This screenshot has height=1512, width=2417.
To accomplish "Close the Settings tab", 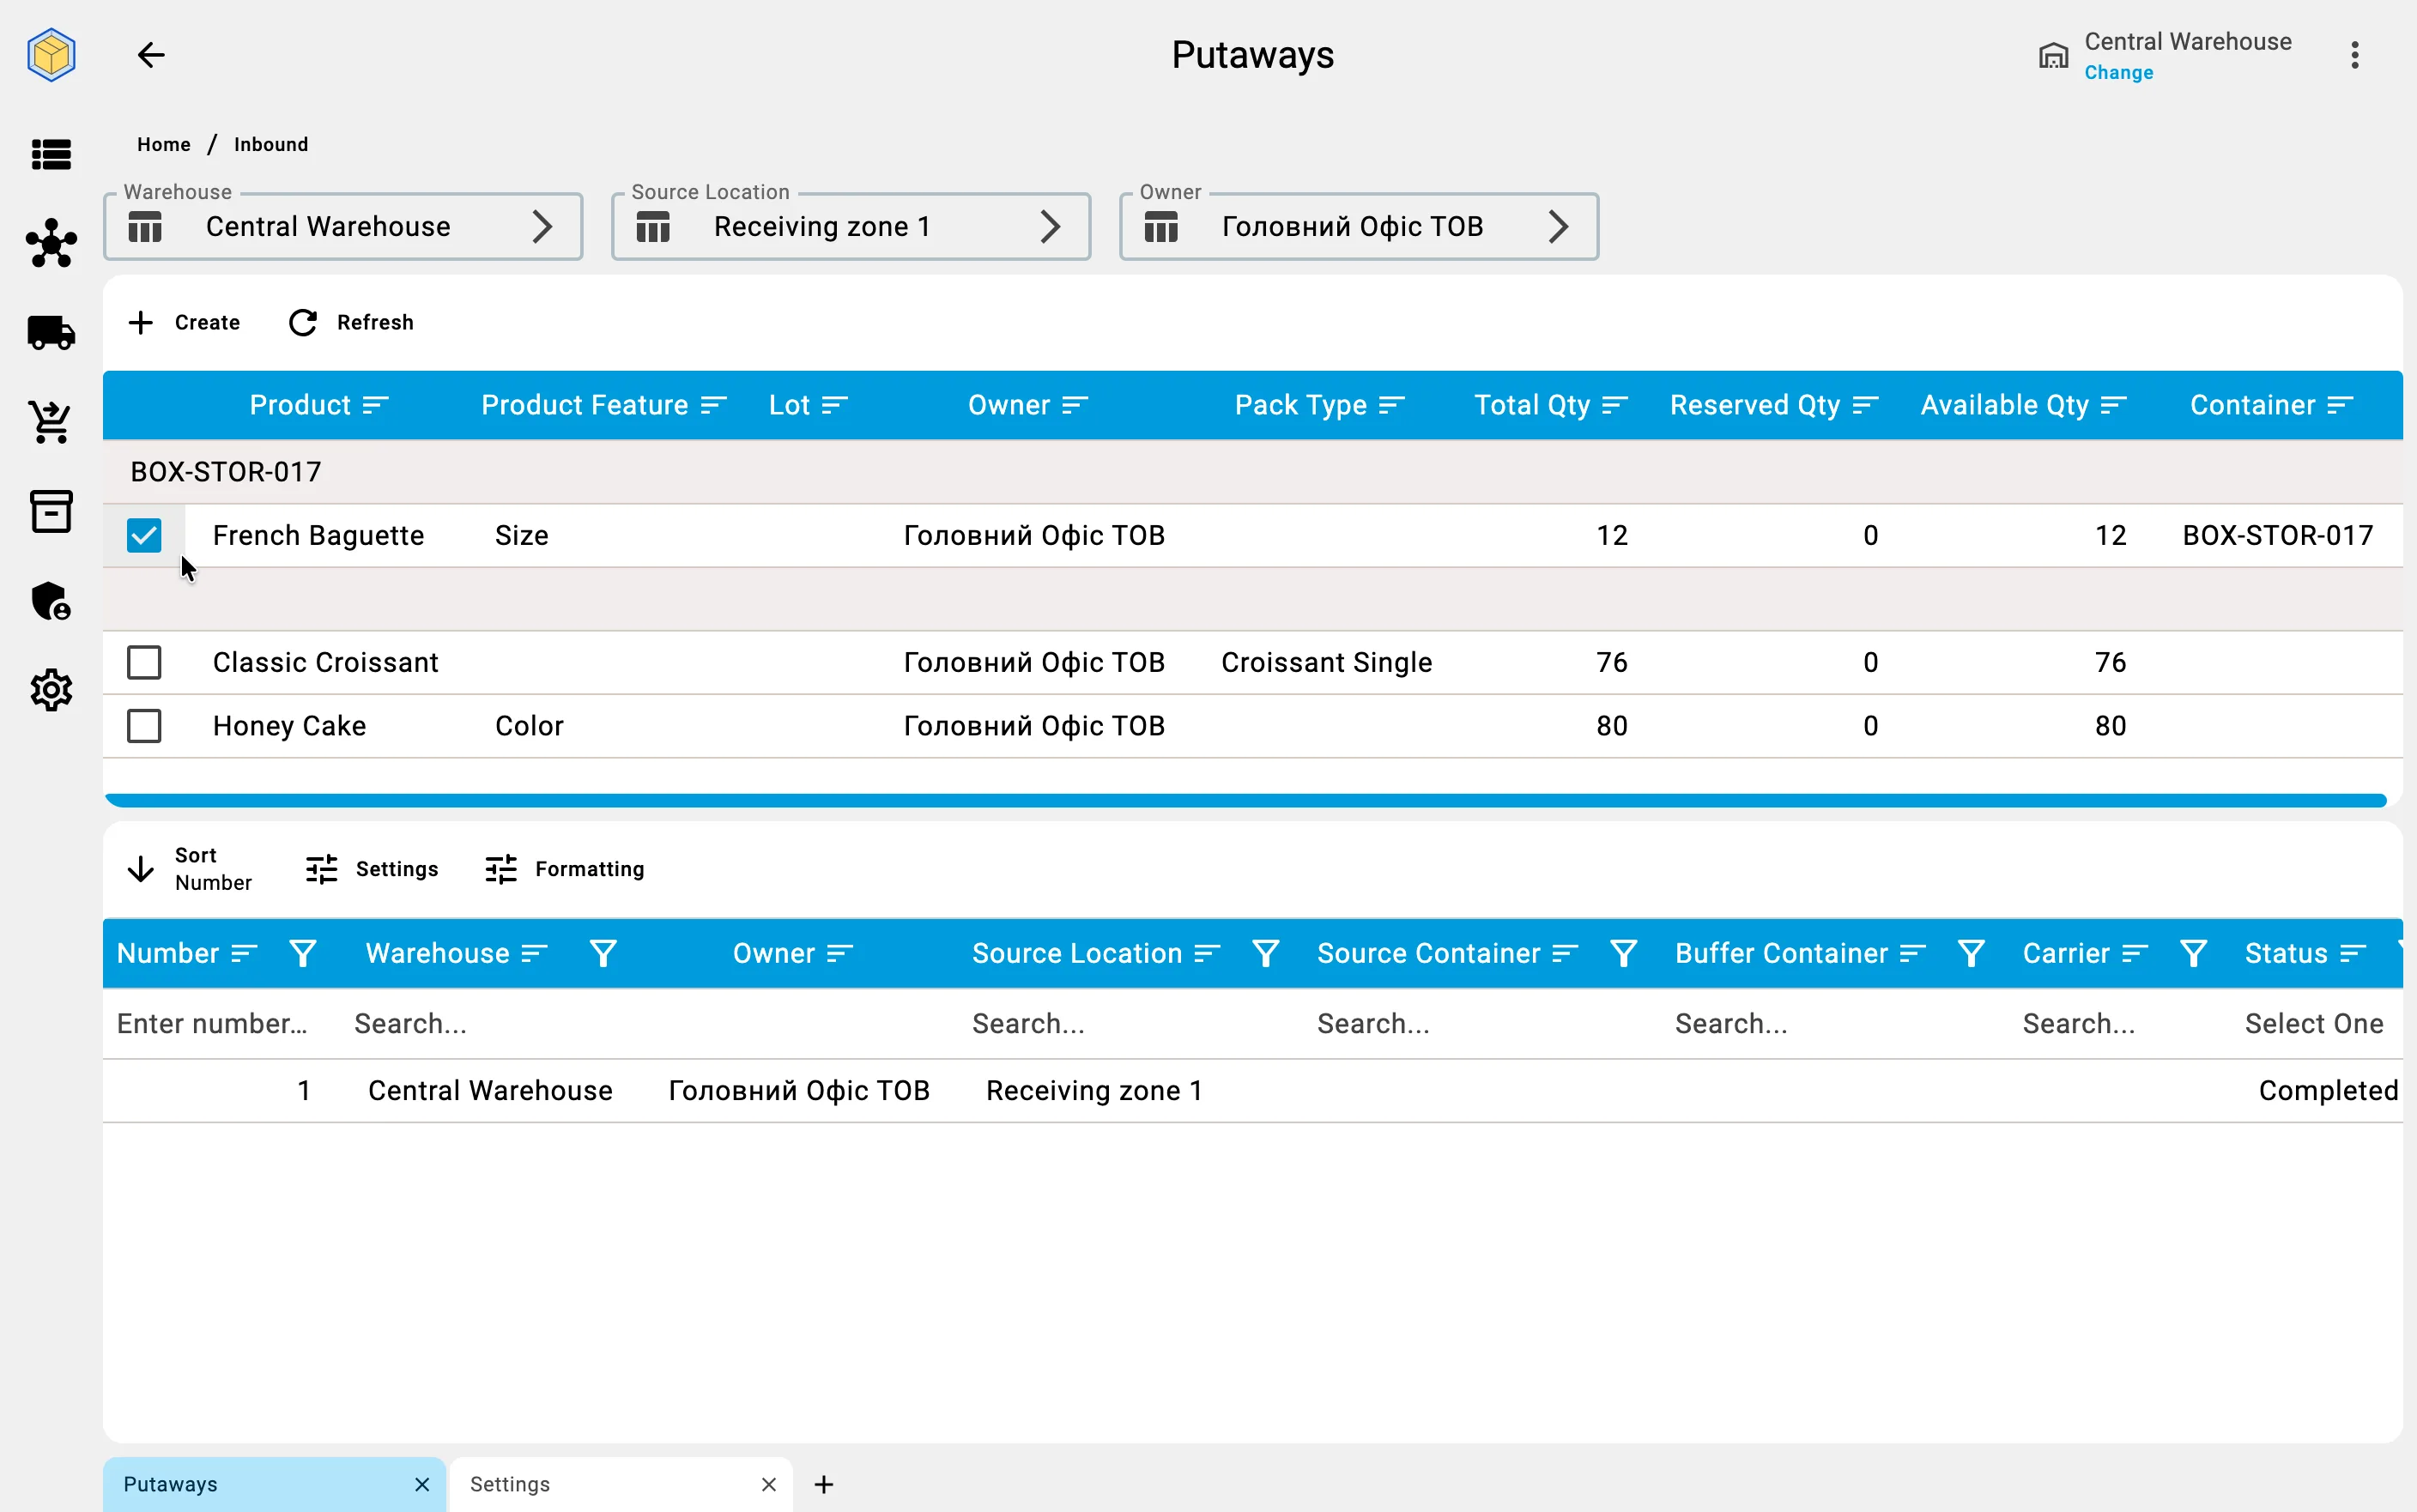I will [x=768, y=1484].
